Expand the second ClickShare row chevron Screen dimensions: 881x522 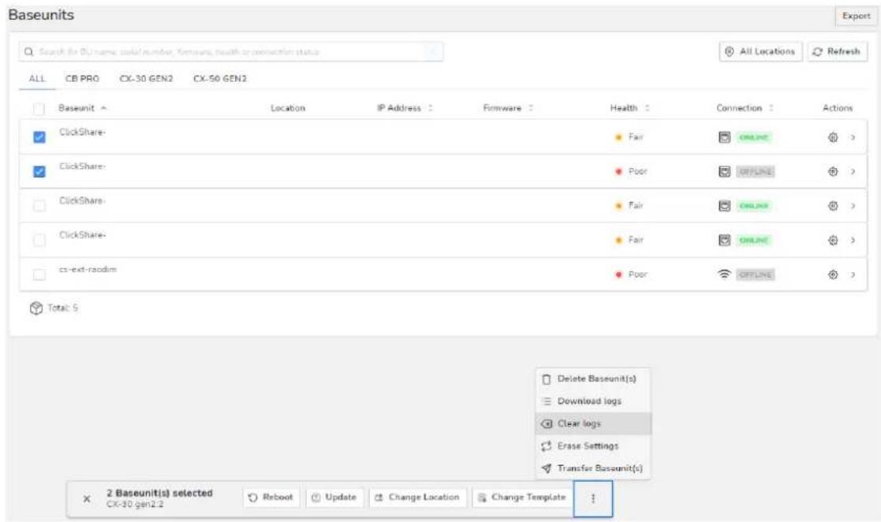[853, 171]
